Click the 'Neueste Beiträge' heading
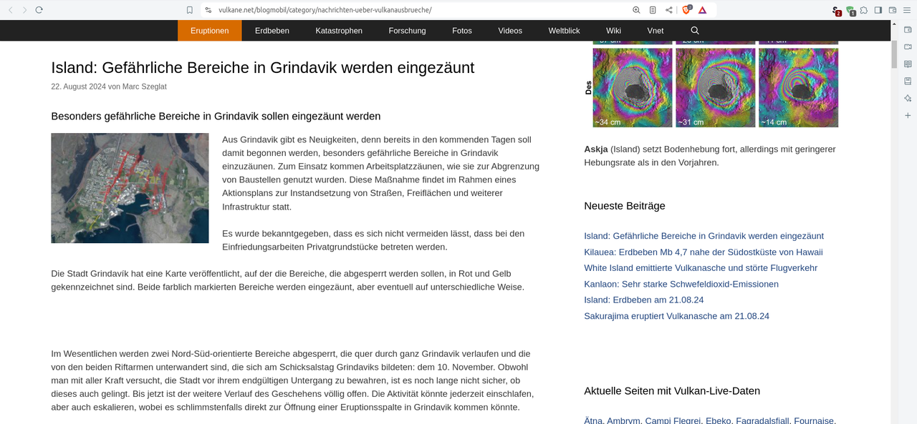The height and width of the screenshot is (424, 917). 625,206
